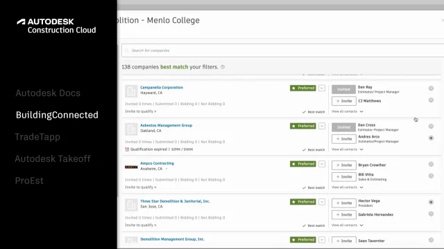Open Preferred dropdown for Campanella Corporation
The height and width of the screenshot is (249, 444).
click(322, 88)
